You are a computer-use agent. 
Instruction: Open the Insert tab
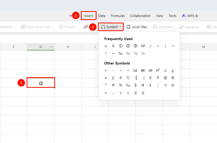pyautogui.click(x=89, y=16)
